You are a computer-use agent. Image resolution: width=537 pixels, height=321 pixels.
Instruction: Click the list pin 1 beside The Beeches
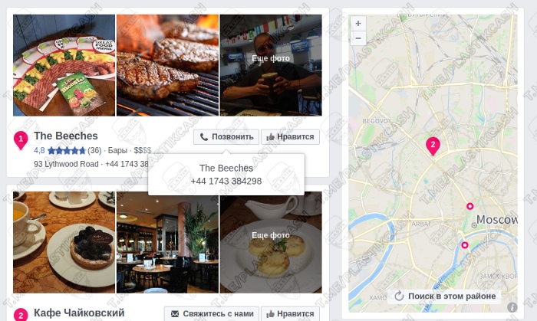(21, 140)
